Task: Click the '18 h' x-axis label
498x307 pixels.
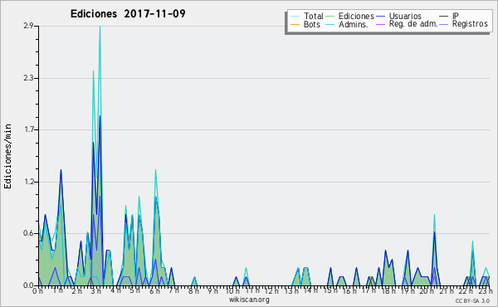Action: coord(388,290)
